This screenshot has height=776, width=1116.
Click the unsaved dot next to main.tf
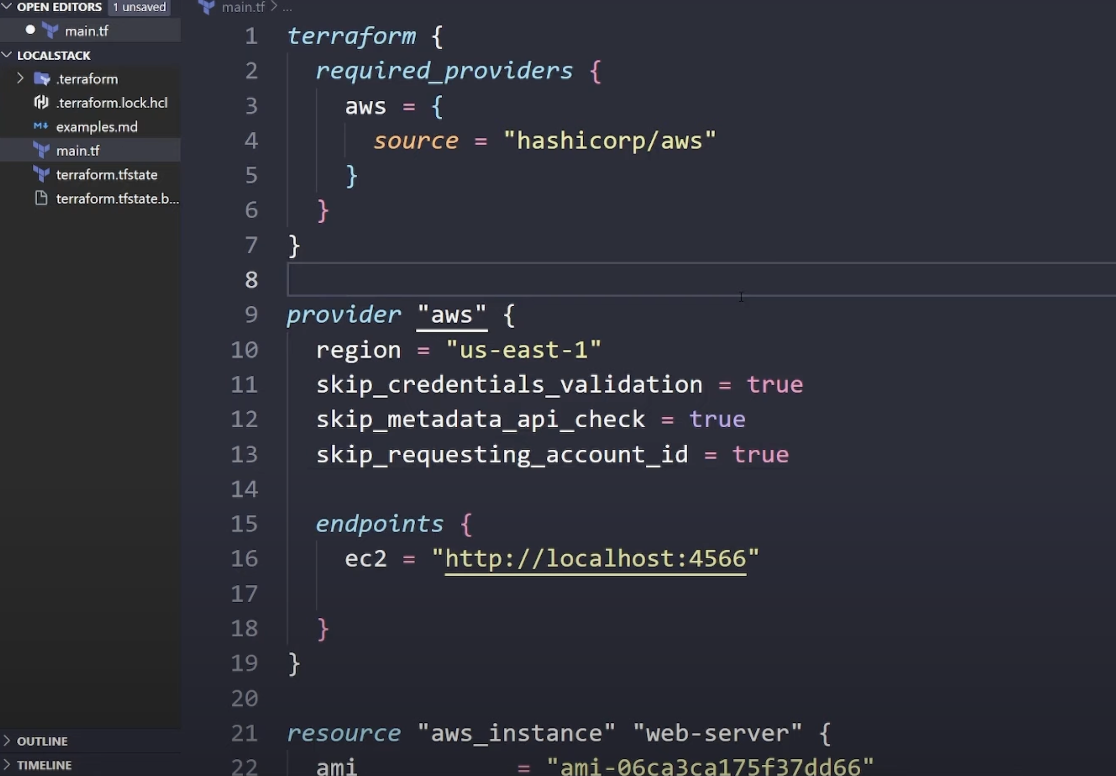click(30, 30)
